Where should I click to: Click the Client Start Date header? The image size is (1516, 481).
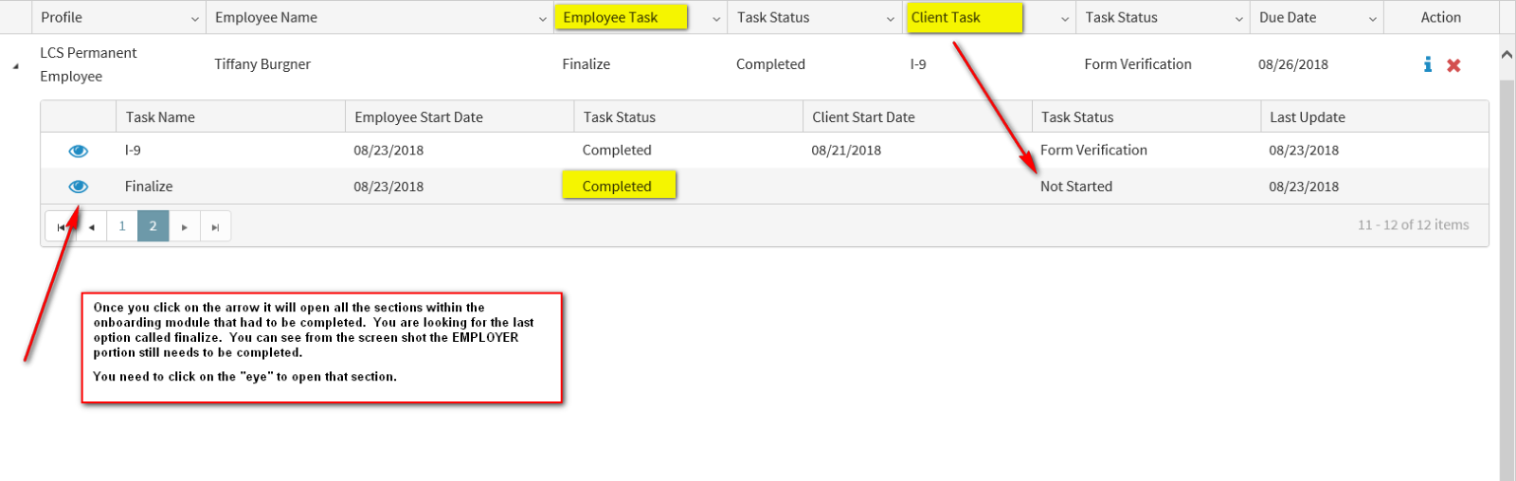coord(863,117)
